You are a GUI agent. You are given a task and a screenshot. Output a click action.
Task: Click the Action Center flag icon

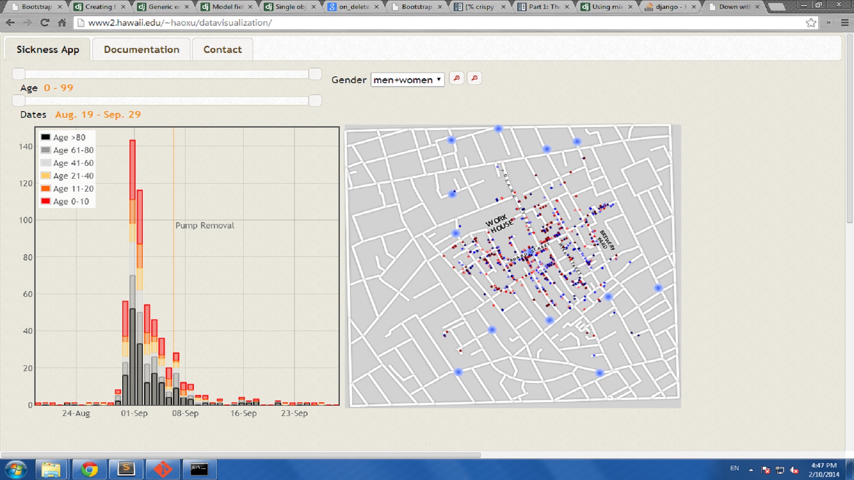pos(765,470)
